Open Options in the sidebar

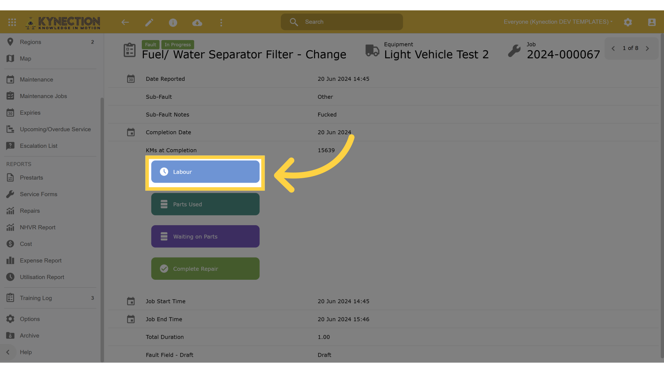[50, 319]
